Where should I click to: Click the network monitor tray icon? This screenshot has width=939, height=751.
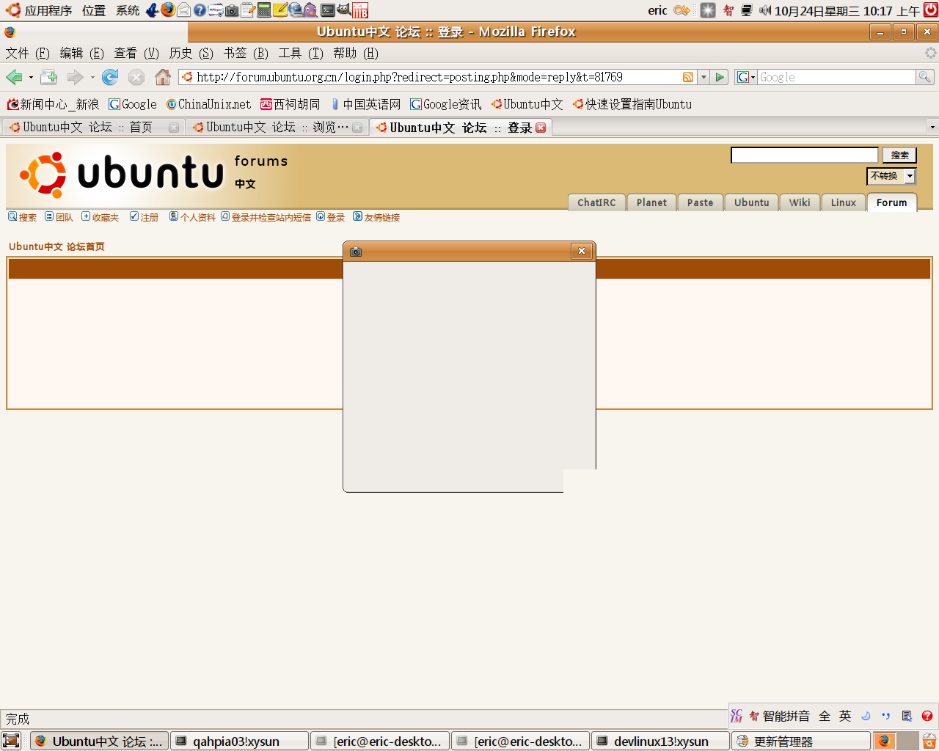(x=747, y=10)
